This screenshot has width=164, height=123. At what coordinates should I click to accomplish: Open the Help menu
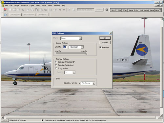point(63,6)
